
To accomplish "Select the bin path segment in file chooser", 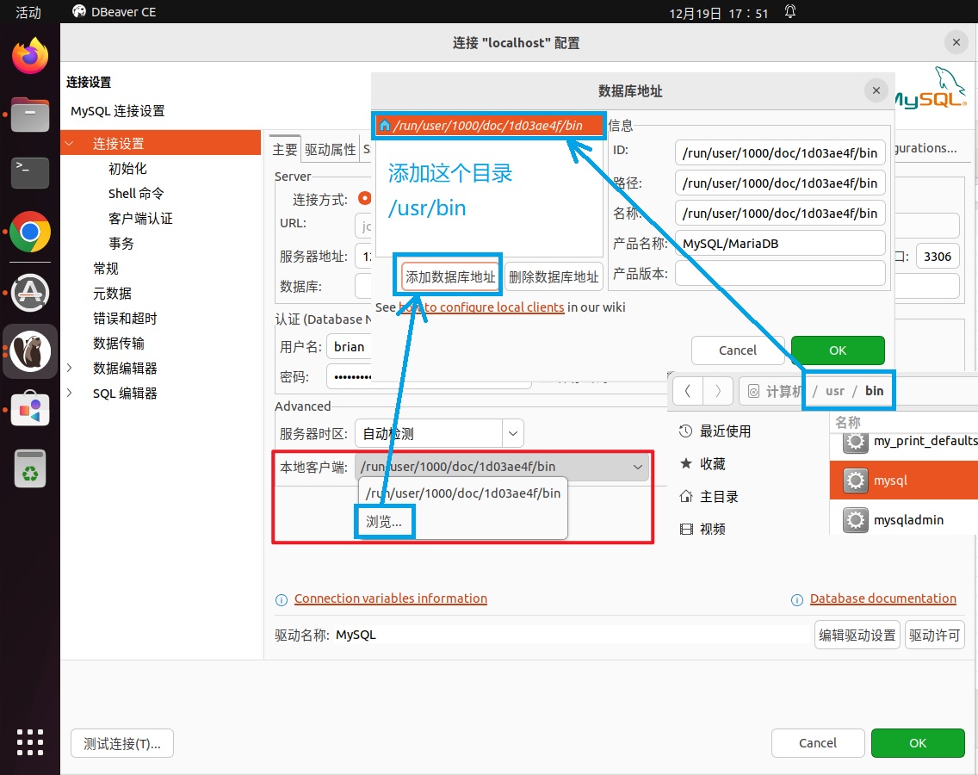I will [874, 391].
